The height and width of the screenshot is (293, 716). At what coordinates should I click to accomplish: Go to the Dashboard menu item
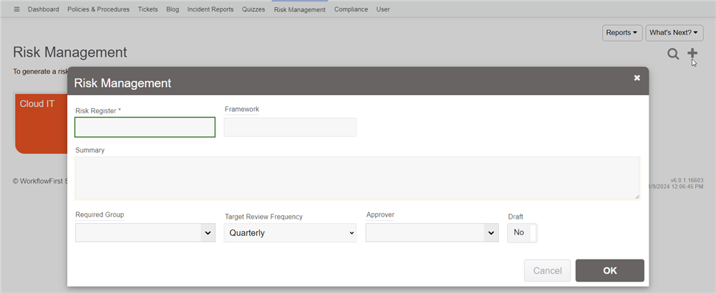click(x=43, y=9)
